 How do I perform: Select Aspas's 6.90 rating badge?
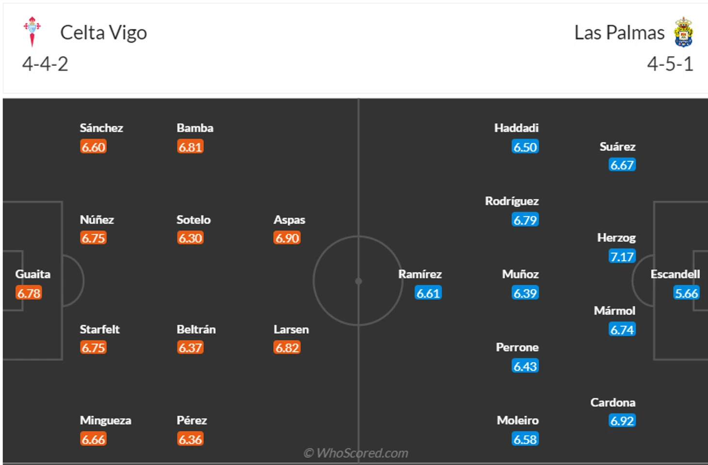pos(287,238)
